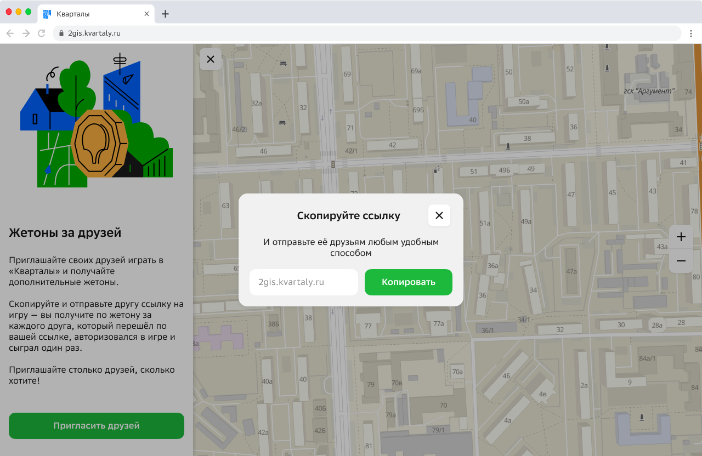Close the Кварталы tab
Viewport: 702px width, 456px height.
click(x=146, y=14)
